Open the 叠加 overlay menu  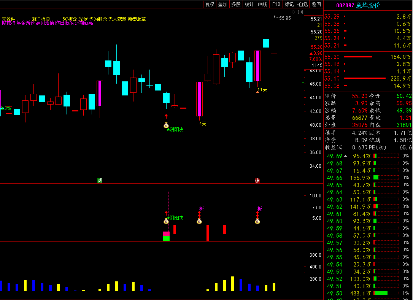[x=223, y=4]
